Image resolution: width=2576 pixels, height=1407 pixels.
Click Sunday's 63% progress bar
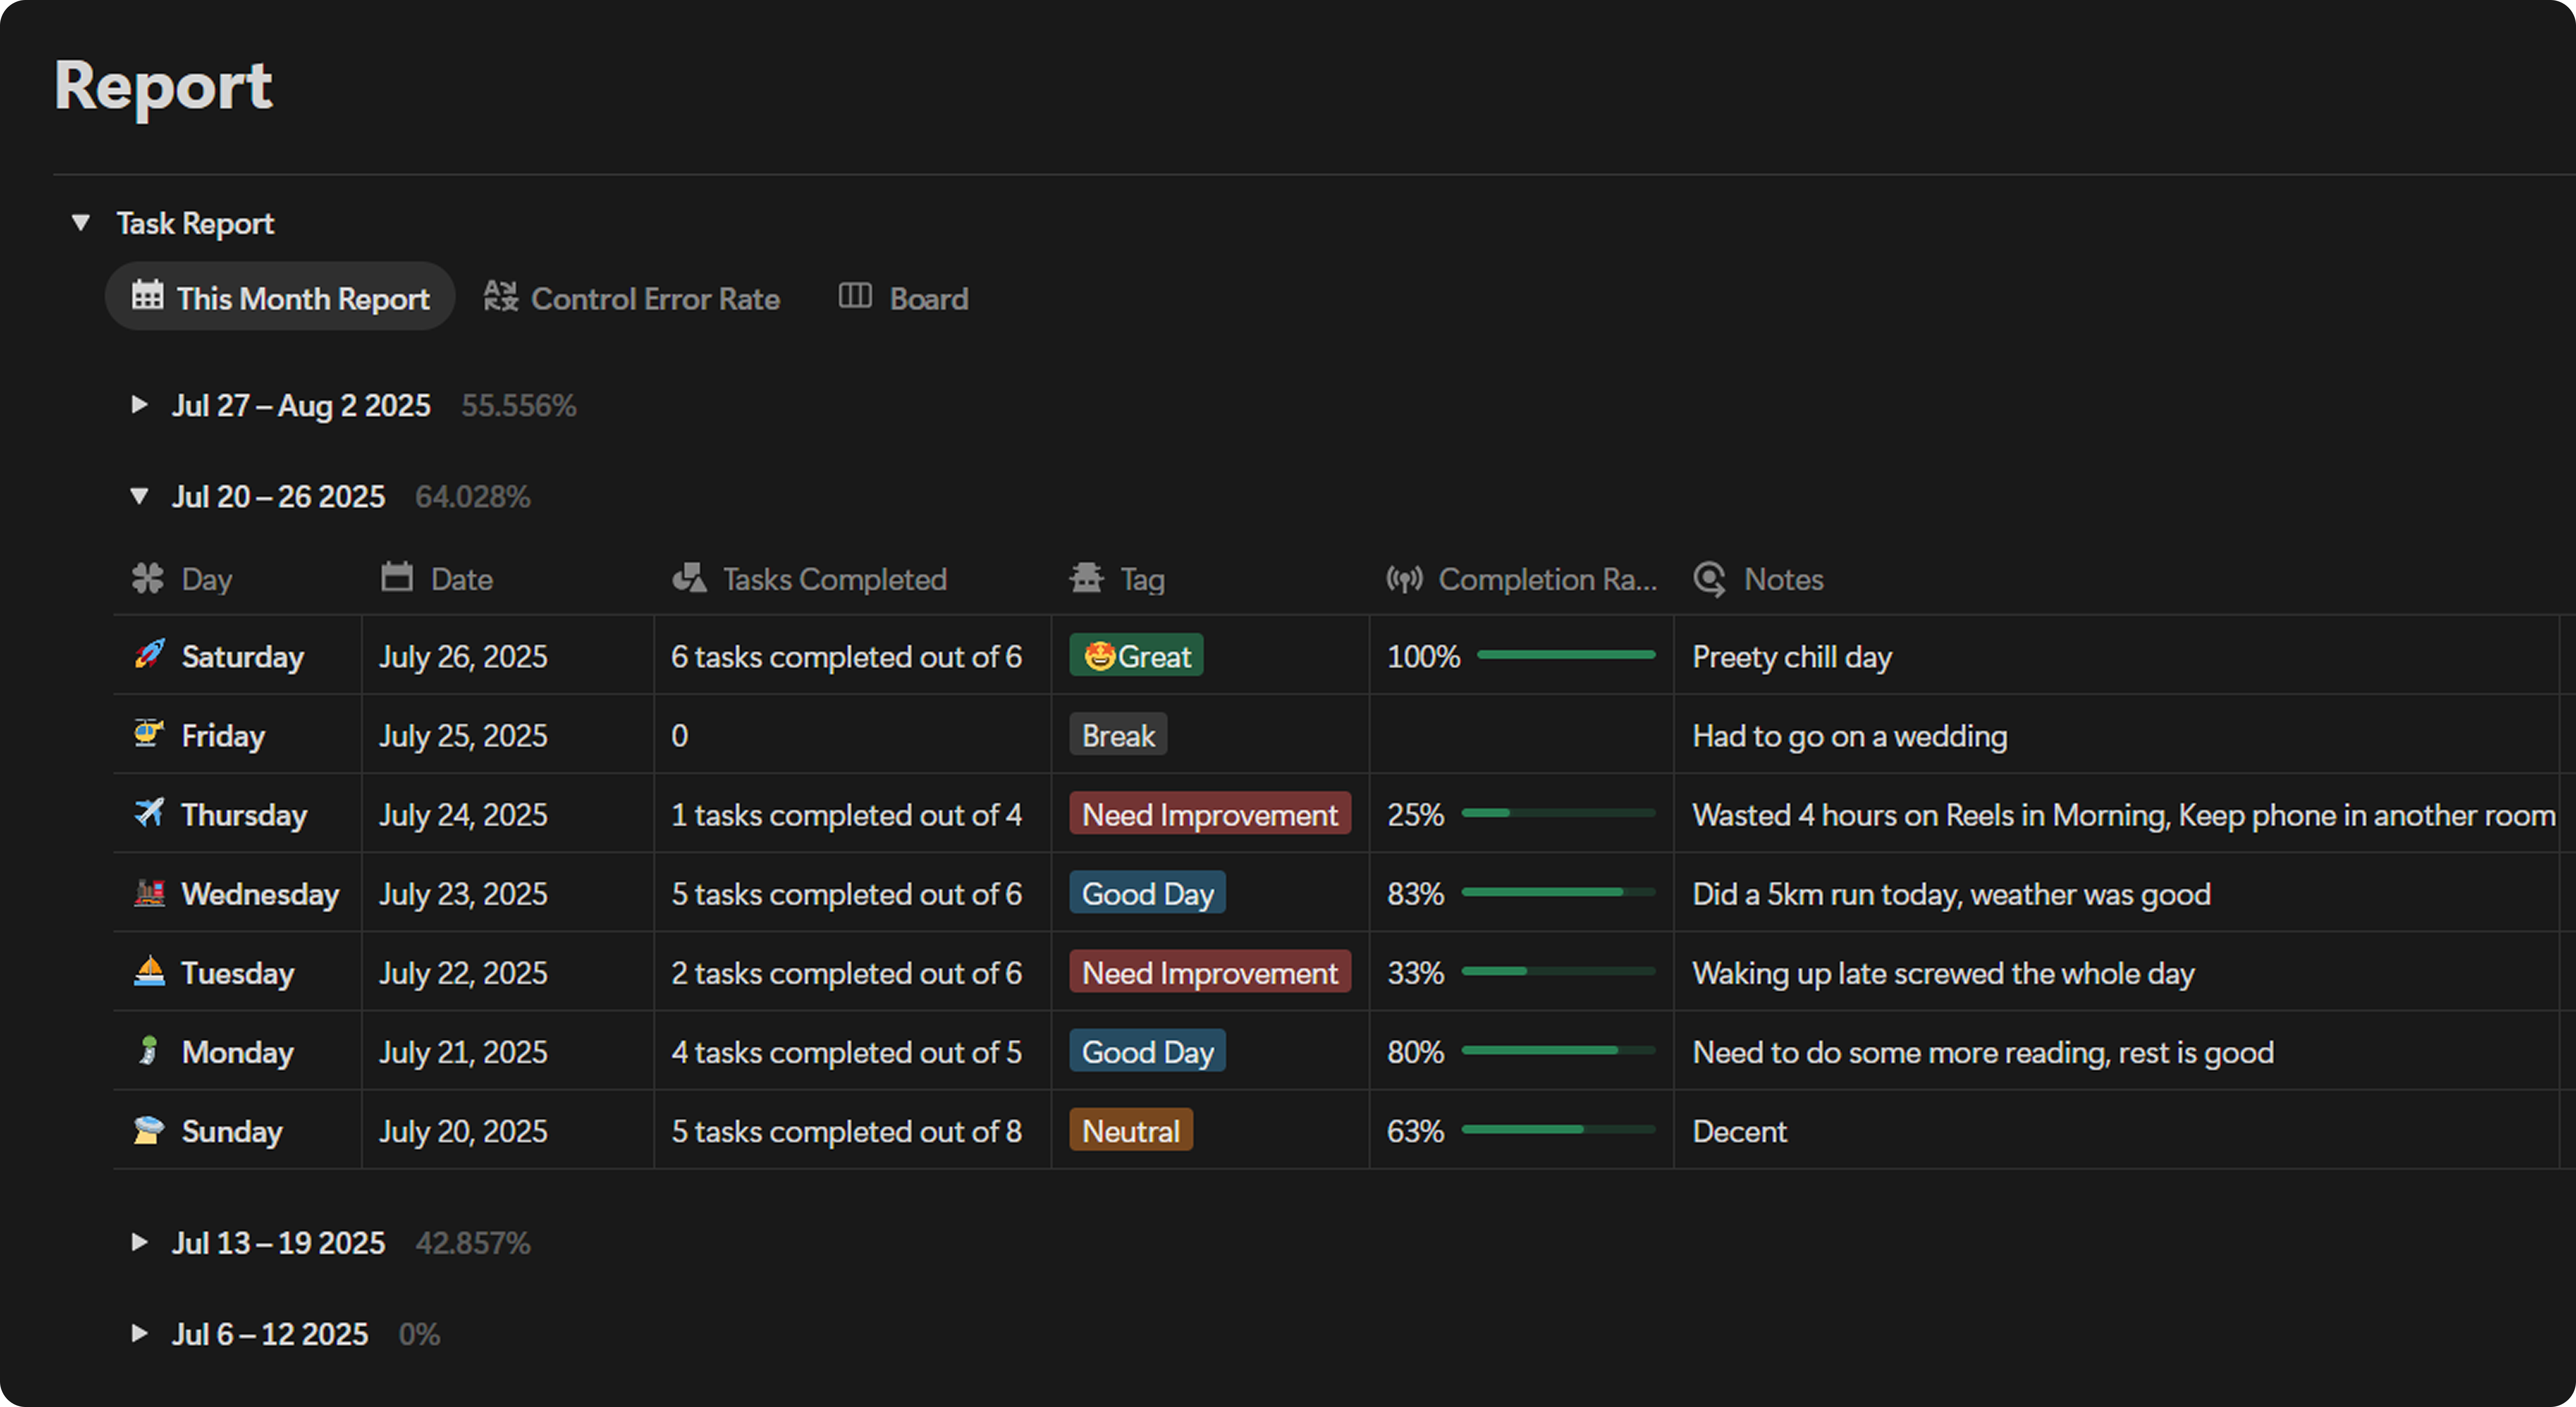[1558, 1129]
